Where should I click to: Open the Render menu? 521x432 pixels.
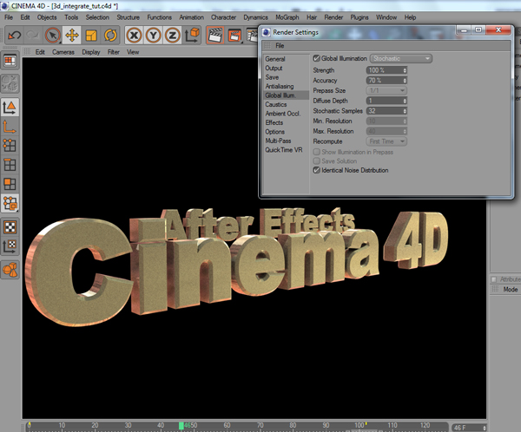point(333,17)
